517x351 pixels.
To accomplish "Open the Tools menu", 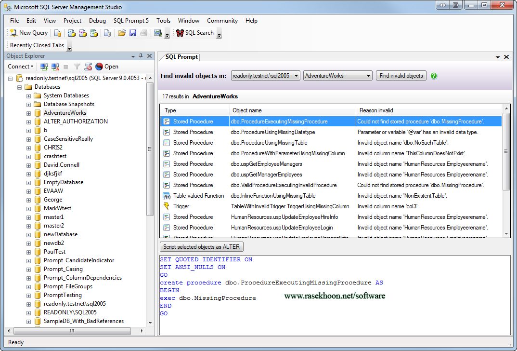I will [163, 21].
